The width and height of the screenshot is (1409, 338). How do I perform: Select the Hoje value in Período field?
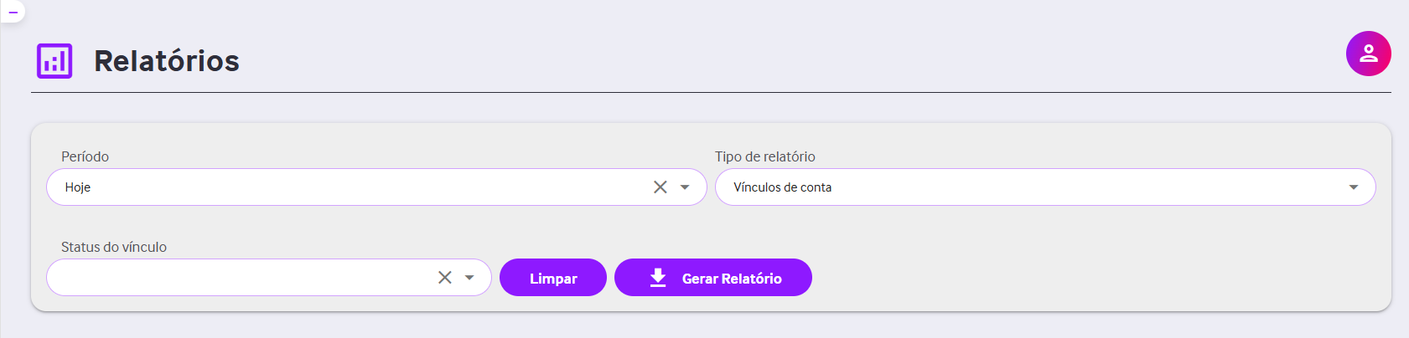[x=78, y=187]
